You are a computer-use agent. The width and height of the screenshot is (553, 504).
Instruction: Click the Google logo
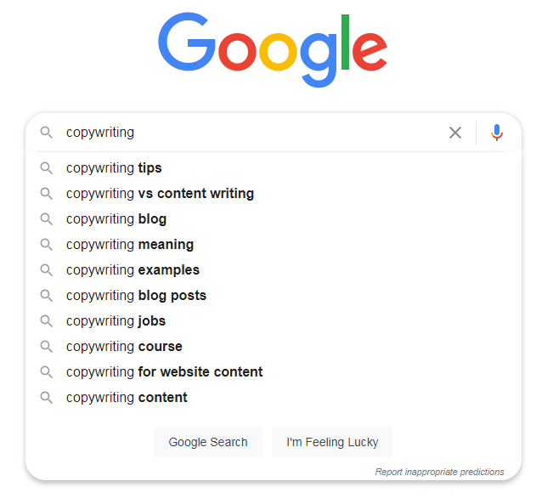[x=273, y=48]
